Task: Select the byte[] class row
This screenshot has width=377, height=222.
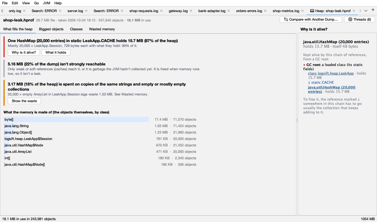Action: [100, 120]
